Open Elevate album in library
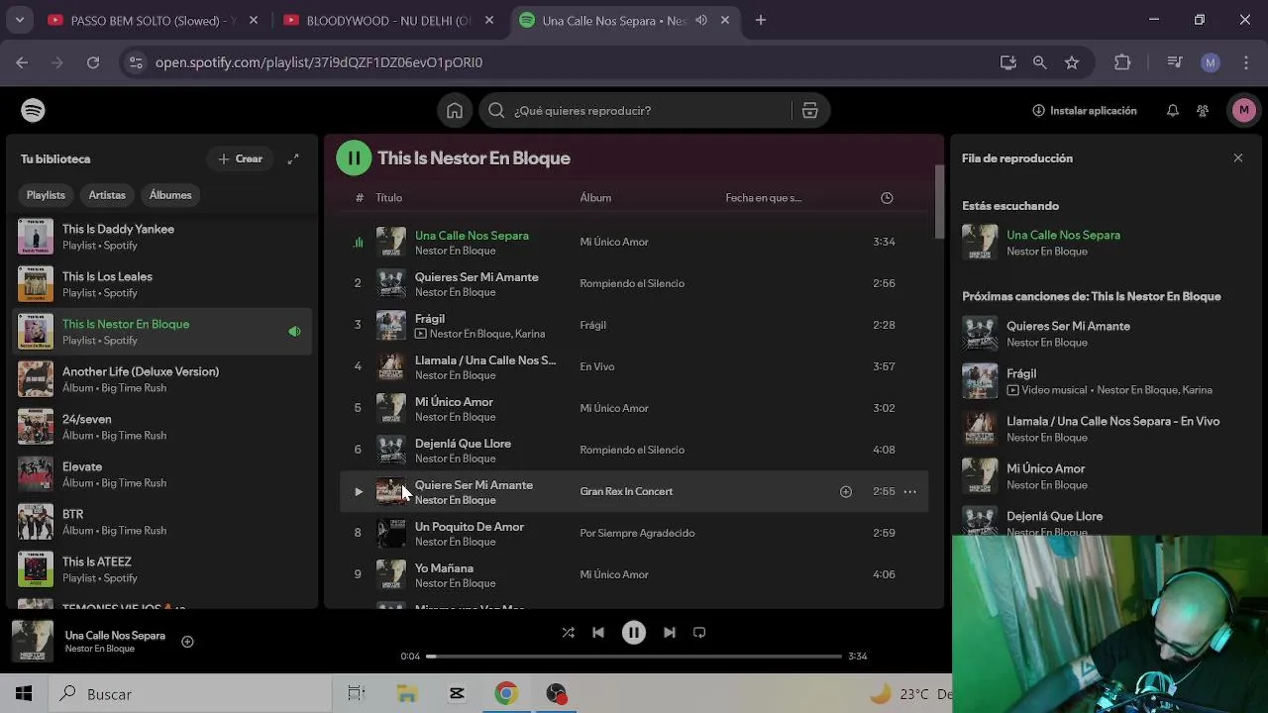 (159, 474)
